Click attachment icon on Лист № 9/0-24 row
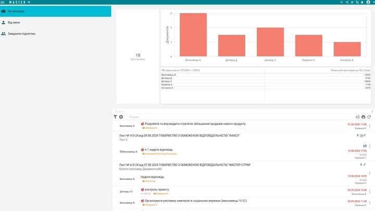 357,135
